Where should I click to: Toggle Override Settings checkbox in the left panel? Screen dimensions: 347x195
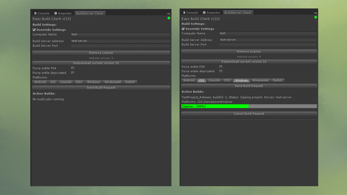[34, 30]
